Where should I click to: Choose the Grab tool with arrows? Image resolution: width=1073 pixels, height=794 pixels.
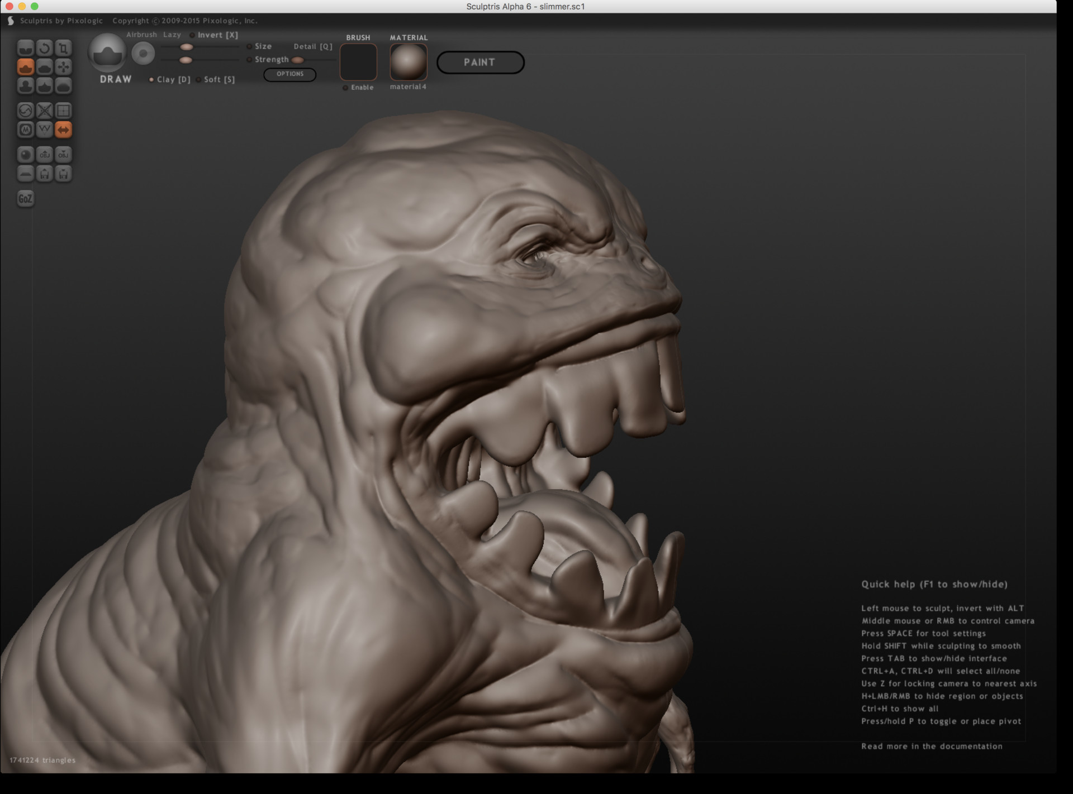click(x=64, y=67)
